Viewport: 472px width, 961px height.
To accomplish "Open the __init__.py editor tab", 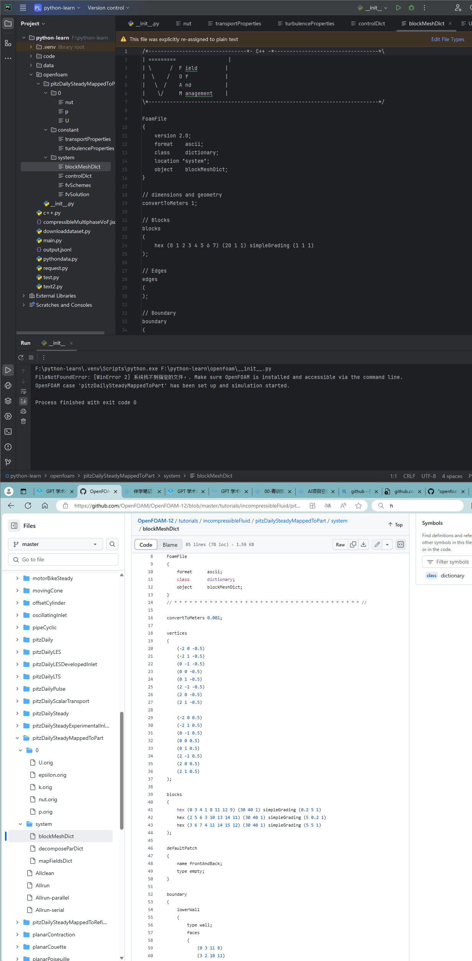I will tap(144, 23).
